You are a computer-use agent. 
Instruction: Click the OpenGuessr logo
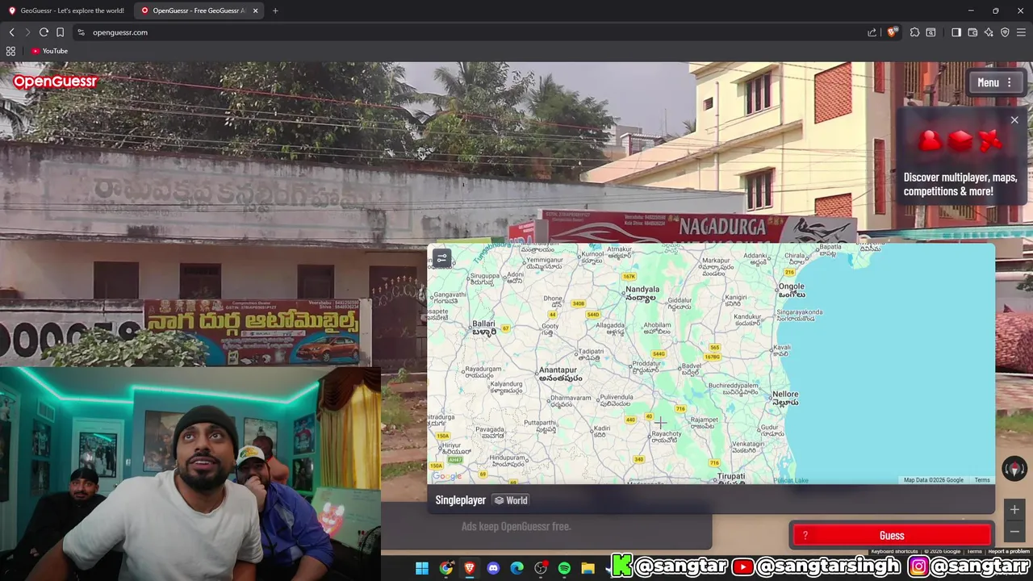(55, 82)
